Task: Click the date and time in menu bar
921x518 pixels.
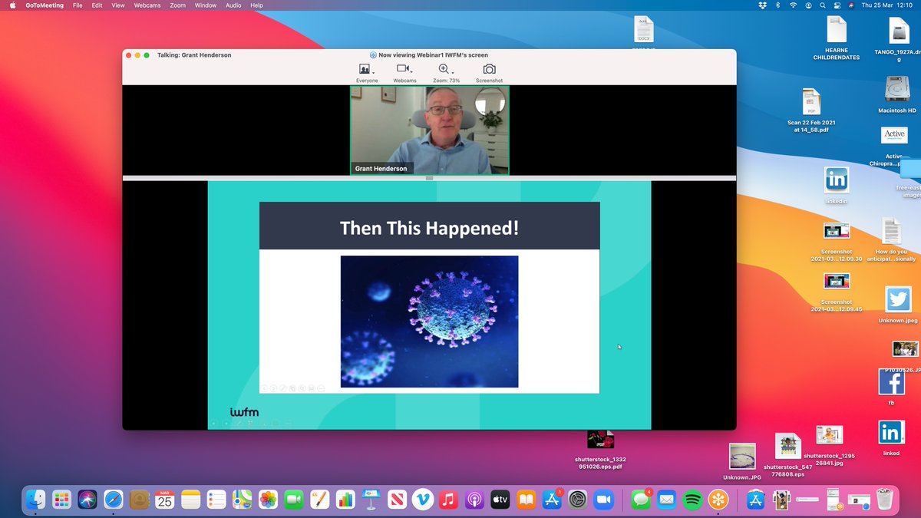Action: 887,5
